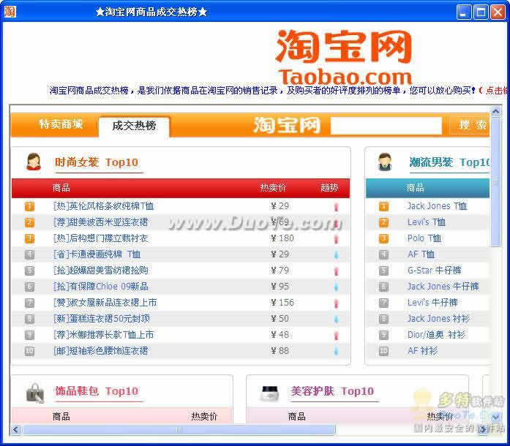Click the women's fashion avatar icon
This screenshot has width=510, height=446.
coord(34,162)
